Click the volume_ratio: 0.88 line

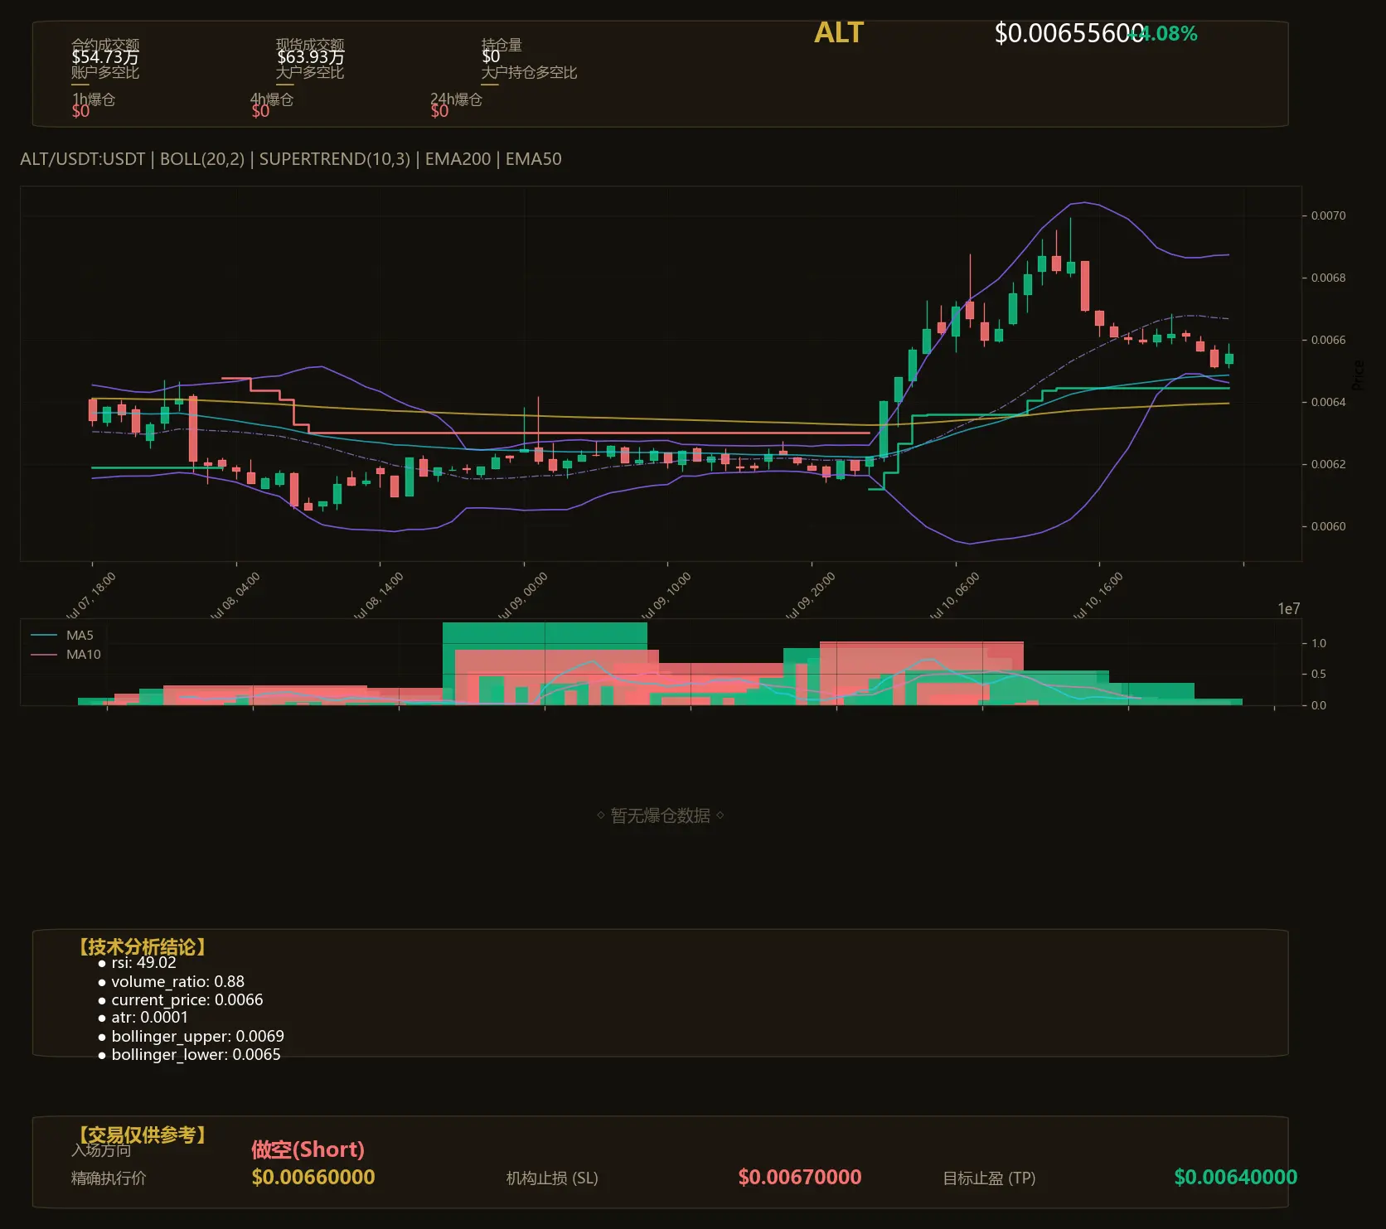[x=177, y=982]
